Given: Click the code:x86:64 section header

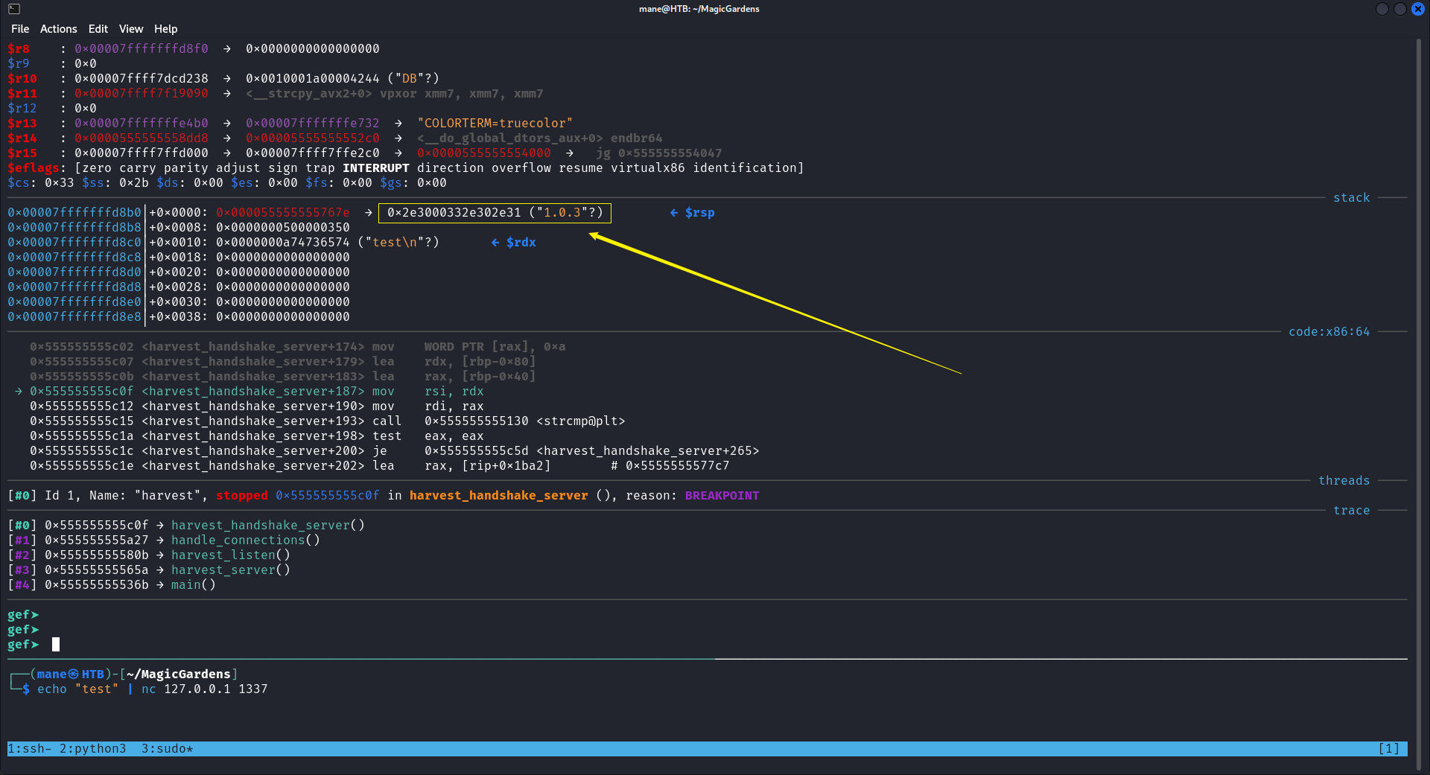Looking at the screenshot, I should coord(1329,331).
